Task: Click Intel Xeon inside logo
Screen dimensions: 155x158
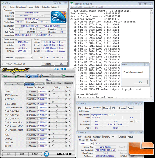Action: click(58, 17)
